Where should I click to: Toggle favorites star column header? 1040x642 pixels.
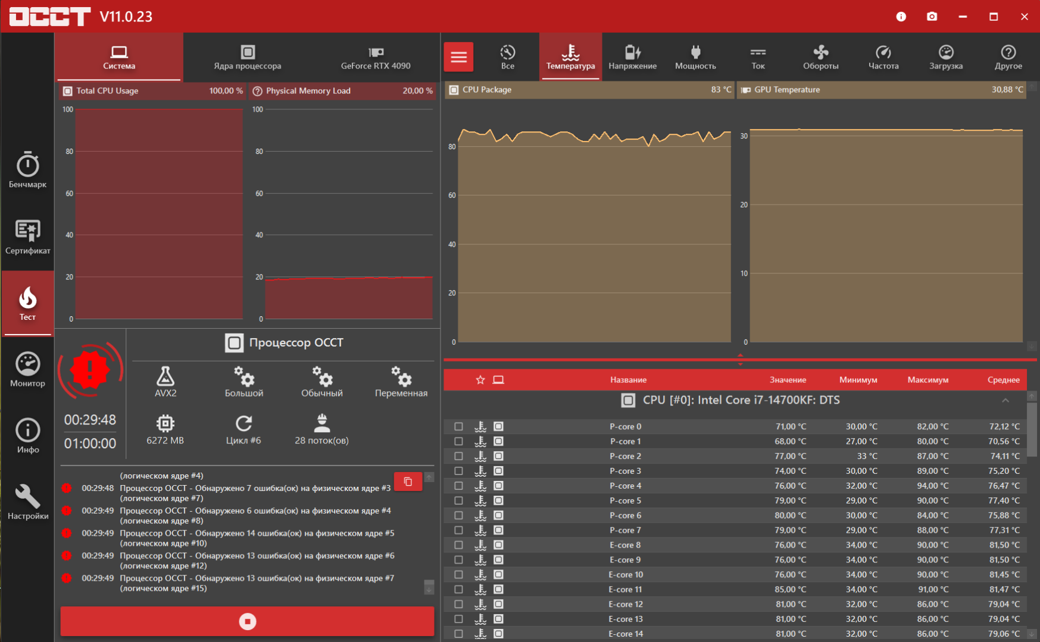[x=480, y=380]
